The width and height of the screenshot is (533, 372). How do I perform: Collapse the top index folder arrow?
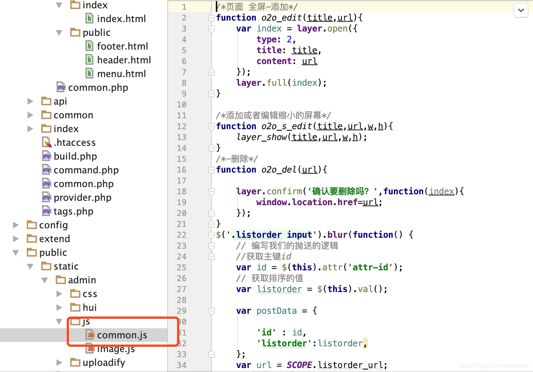[x=59, y=5]
